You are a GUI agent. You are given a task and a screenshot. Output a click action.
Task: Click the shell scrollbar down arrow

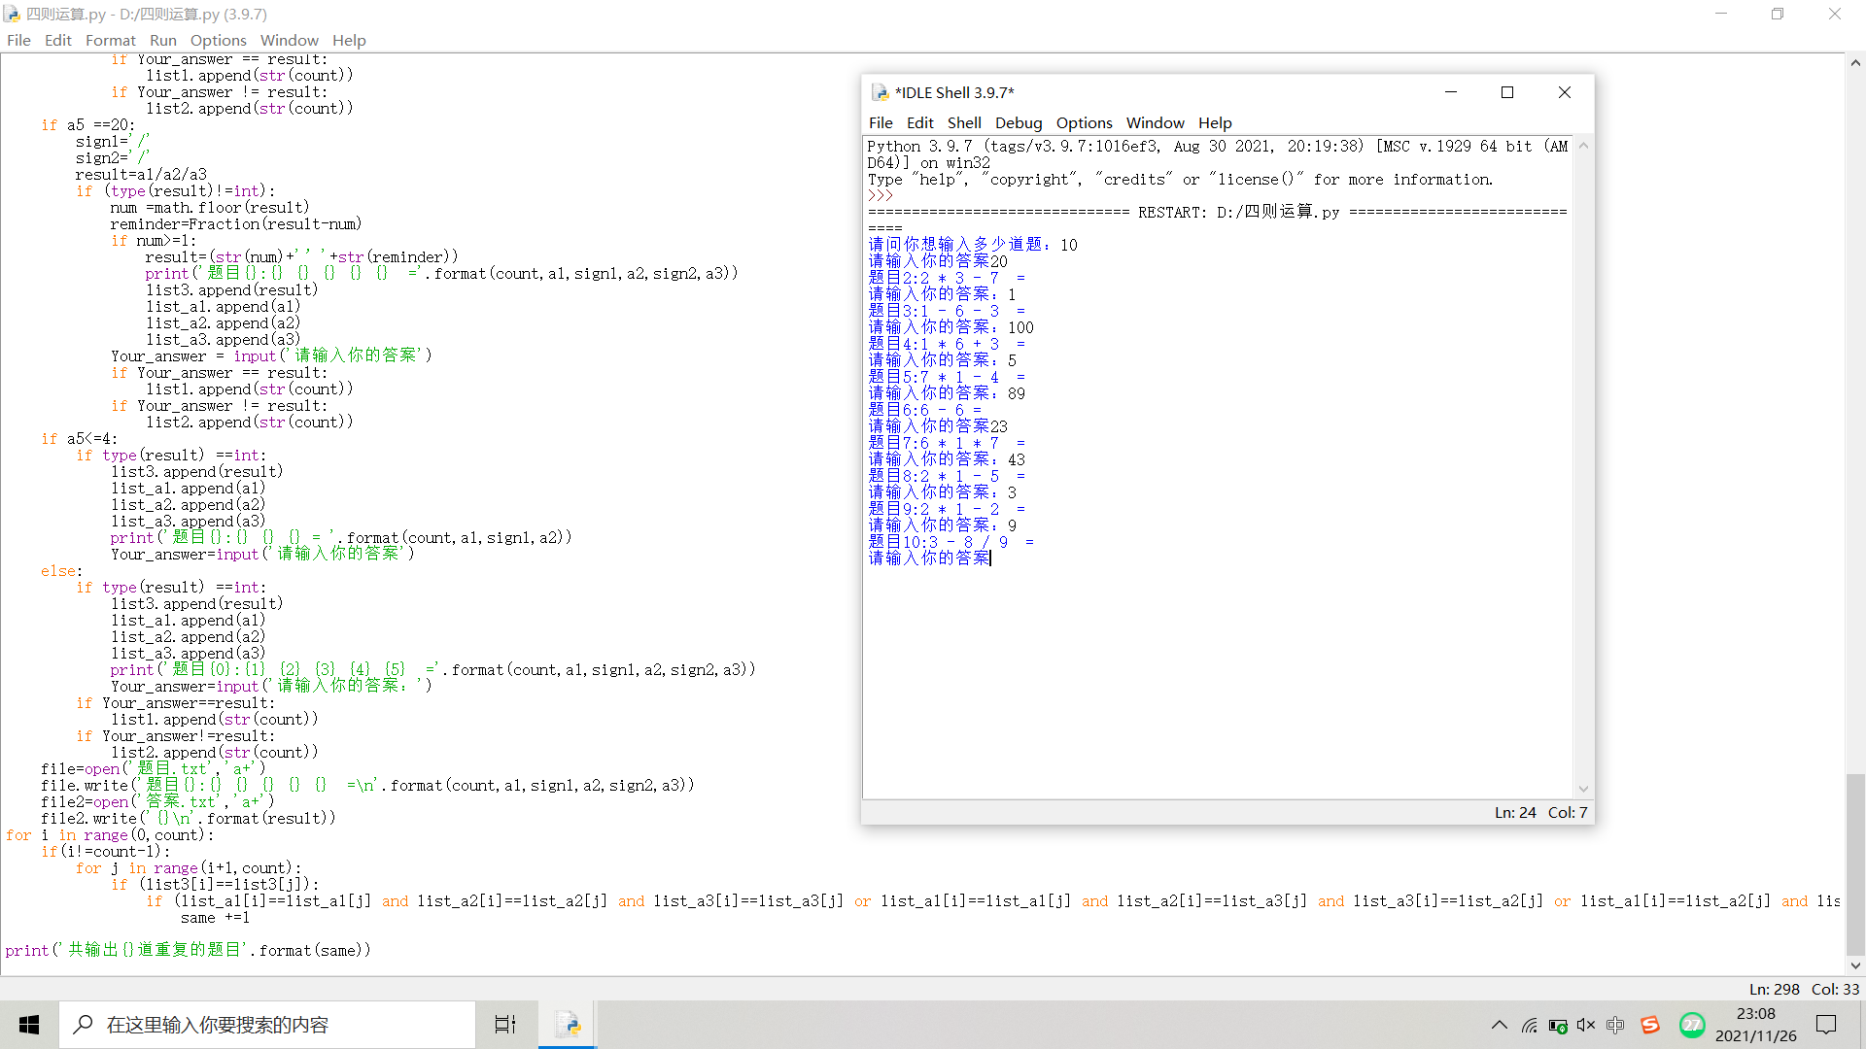[x=1583, y=789]
